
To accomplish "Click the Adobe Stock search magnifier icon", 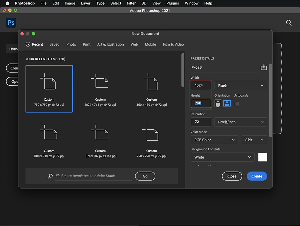I will tap(50, 176).
